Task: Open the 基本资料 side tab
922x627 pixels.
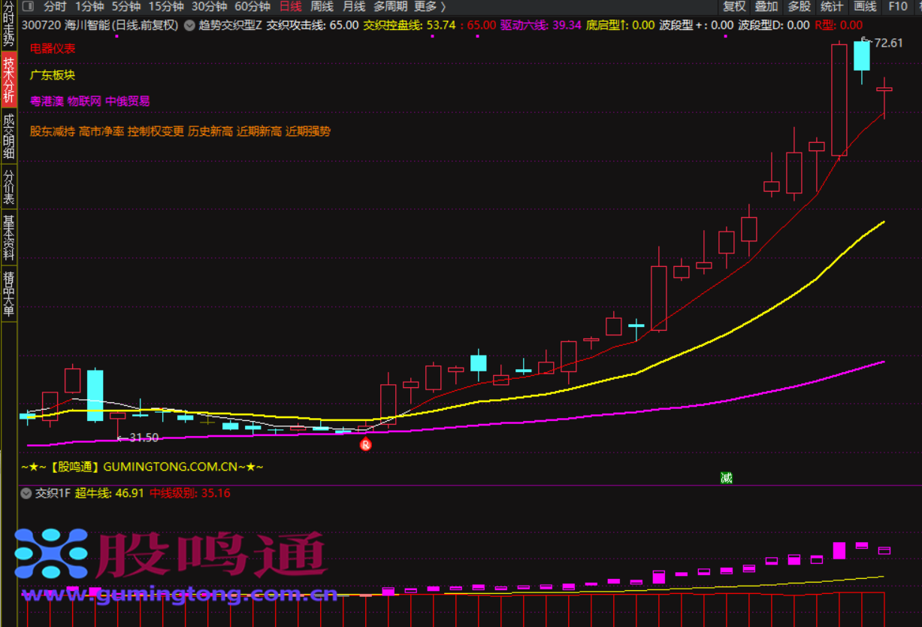Action: point(9,237)
